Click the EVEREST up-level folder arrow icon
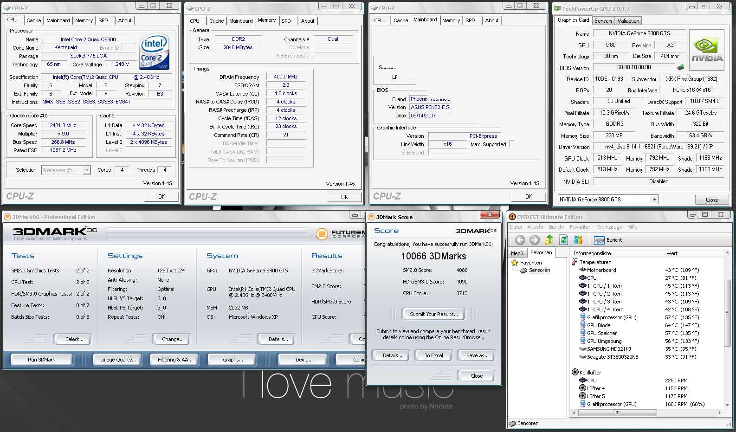The width and height of the screenshot is (736, 432). pyautogui.click(x=549, y=240)
